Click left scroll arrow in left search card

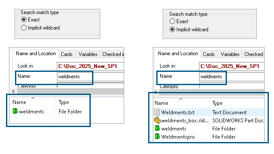click(x=13, y=91)
